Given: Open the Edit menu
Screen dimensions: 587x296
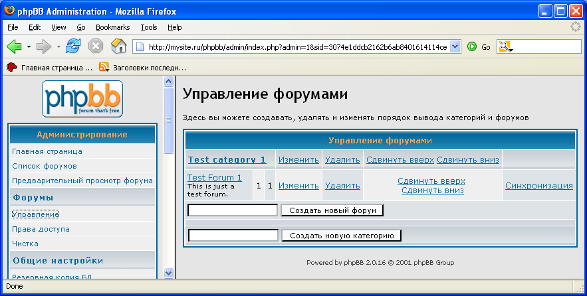Looking at the screenshot, I should click(x=35, y=27).
